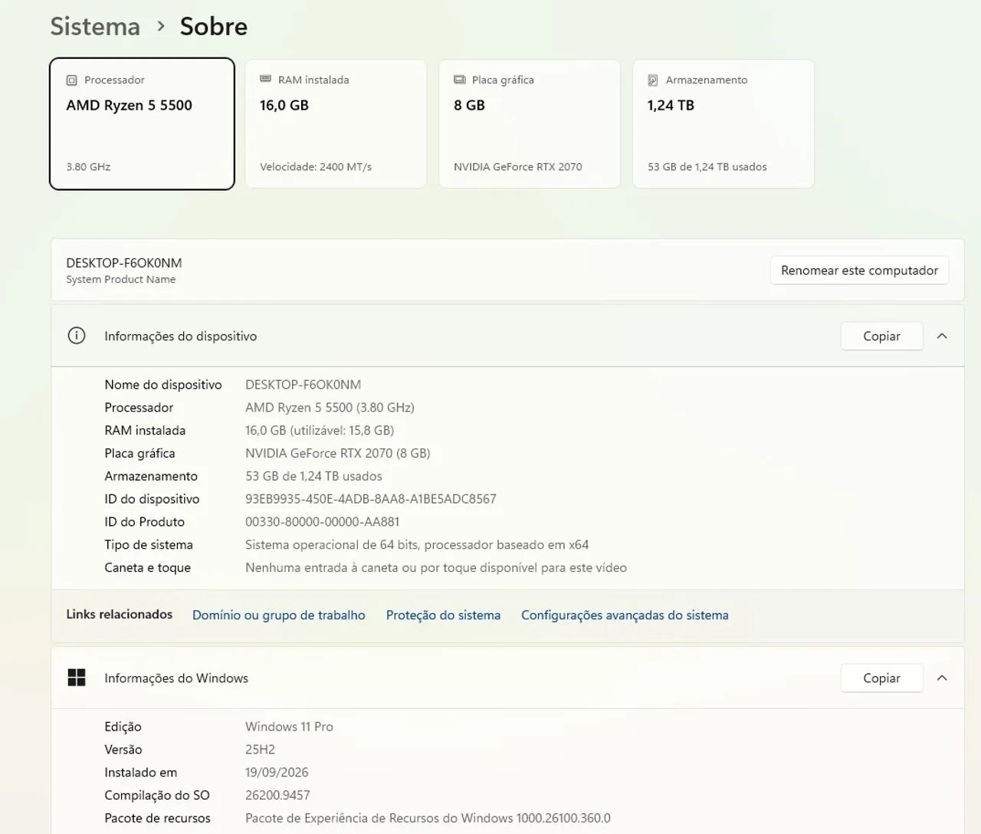
Task: Open Domínio ou grupo de trabalho link
Action: 278,615
